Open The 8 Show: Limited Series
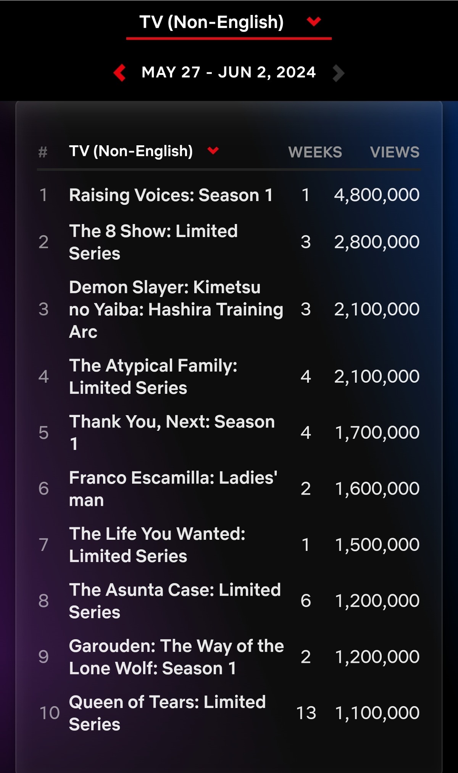458x773 pixels. [x=153, y=242]
